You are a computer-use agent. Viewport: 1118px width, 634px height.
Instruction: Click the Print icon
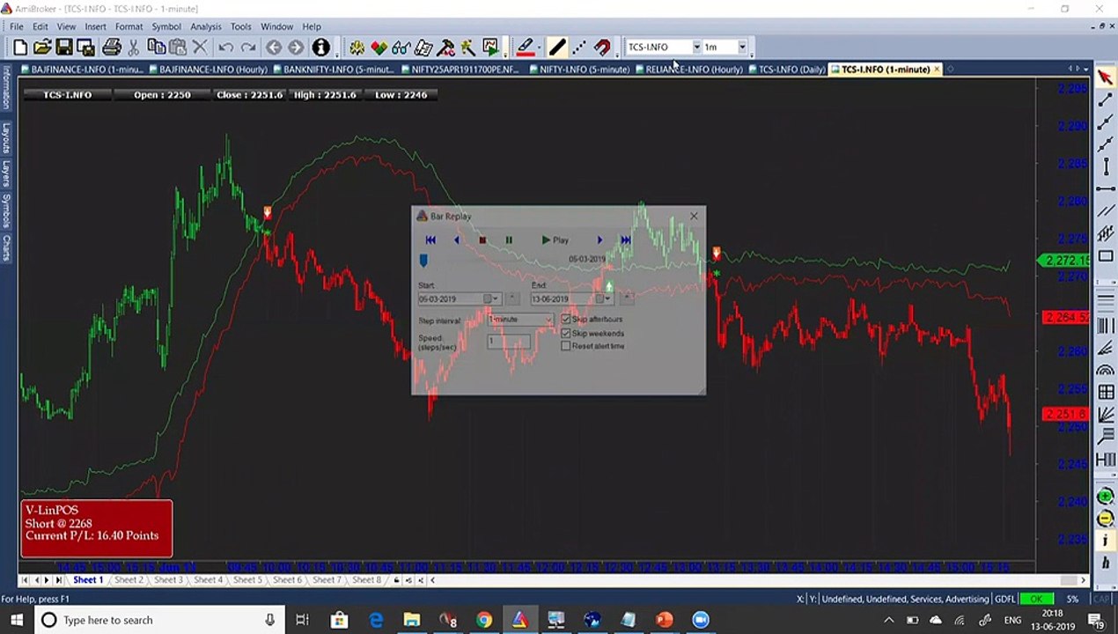point(111,47)
